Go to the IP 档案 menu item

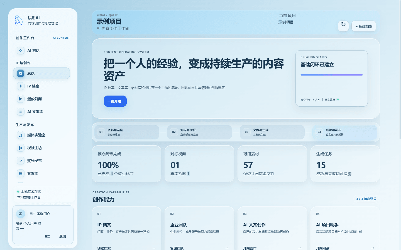click(41, 86)
